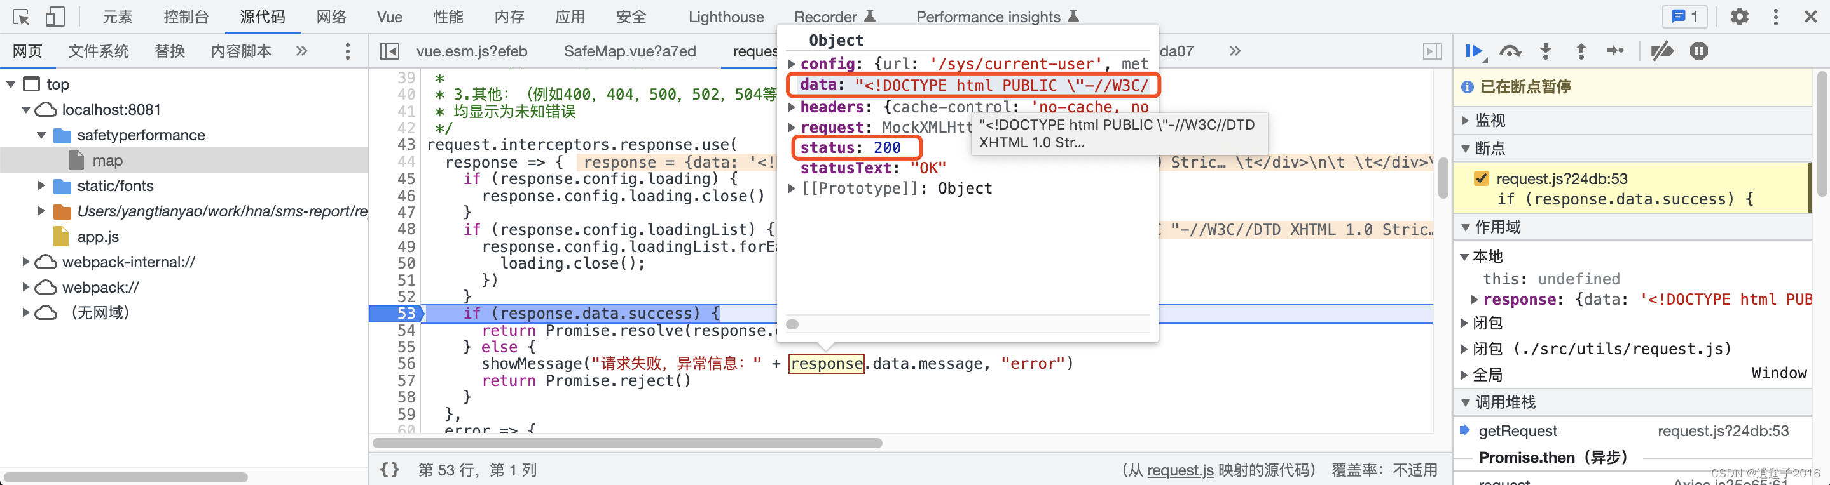This screenshot has height=485, width=1830.
Task: Activate the inspect element picker icon
Action: [20, 17]
